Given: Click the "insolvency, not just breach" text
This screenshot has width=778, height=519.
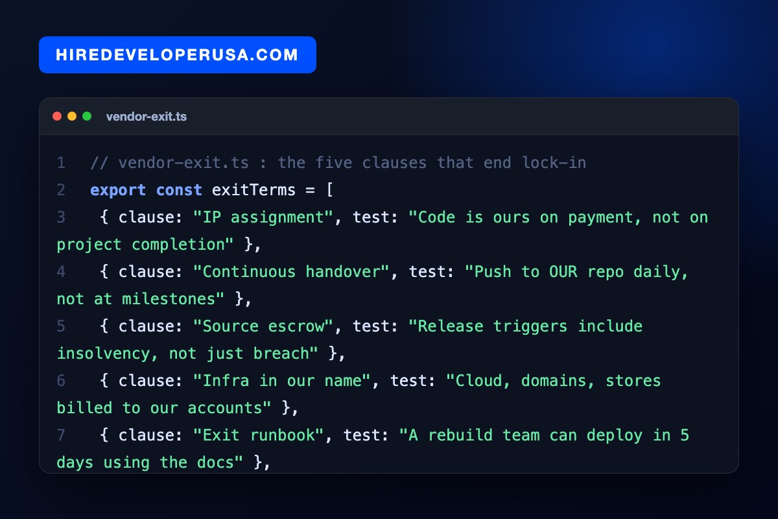Looking at the screenshot, I should tap(188, 354).
